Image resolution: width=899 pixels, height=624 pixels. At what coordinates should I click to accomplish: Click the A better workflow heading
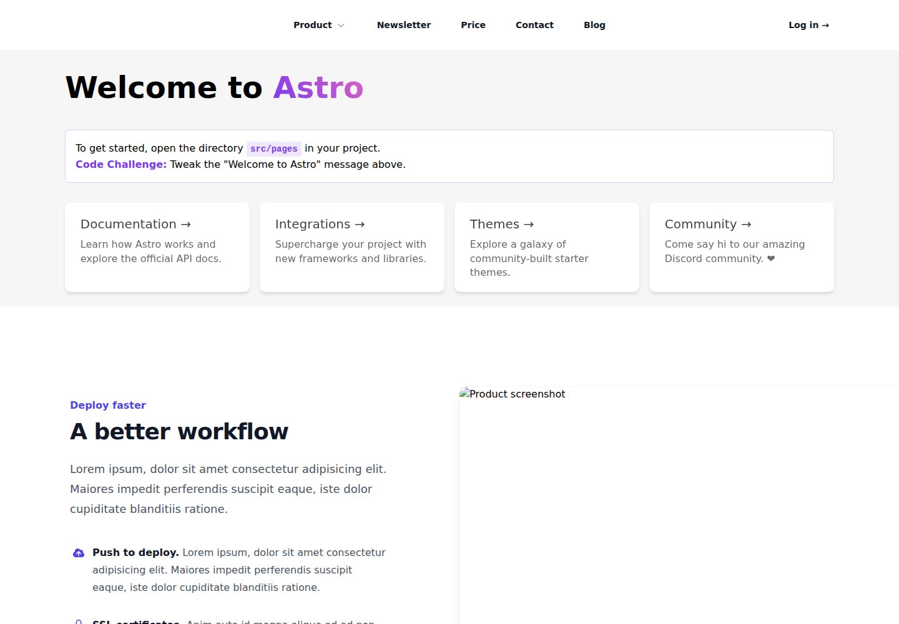click(x=179, y=431)
